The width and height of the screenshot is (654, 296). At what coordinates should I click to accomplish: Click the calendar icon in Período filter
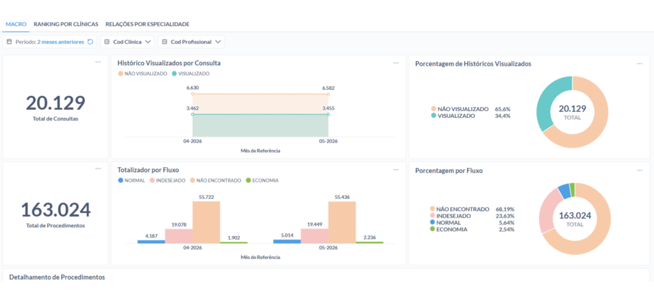(9, 42)
